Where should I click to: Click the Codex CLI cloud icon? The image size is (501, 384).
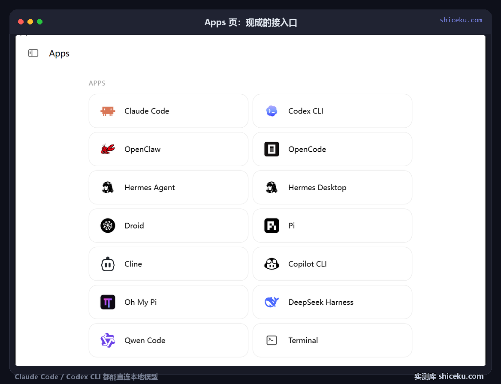272,111
